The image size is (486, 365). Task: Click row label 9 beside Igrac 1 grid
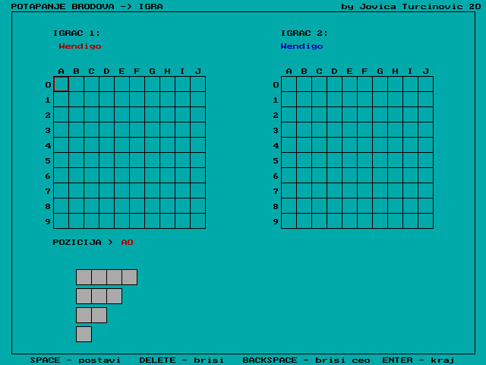[48, 221]
